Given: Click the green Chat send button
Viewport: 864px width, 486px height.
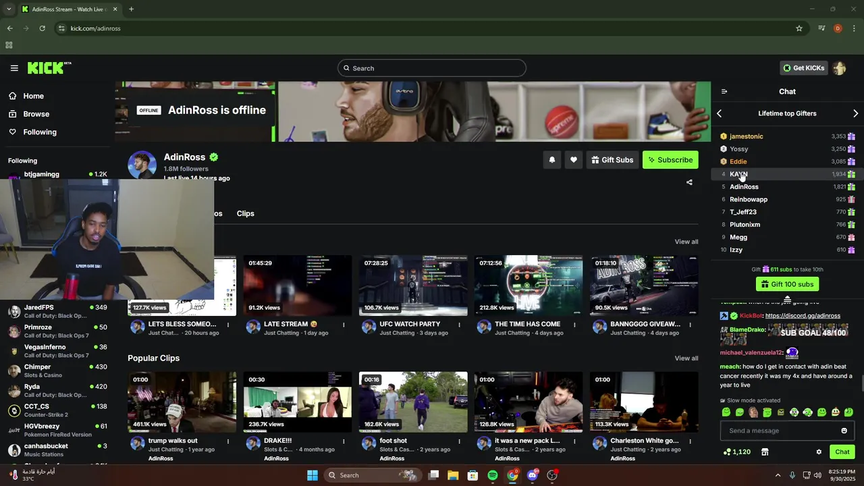Looking at the screenshot, I should pos(842,452).
